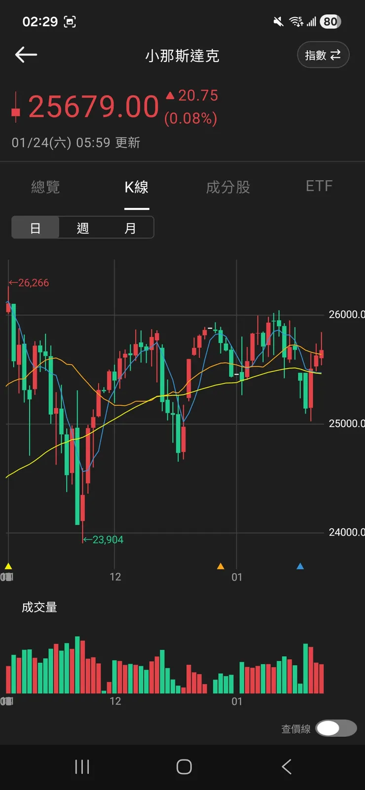Select the K線 tab
The image size is (365, 790).
[137, 187]
